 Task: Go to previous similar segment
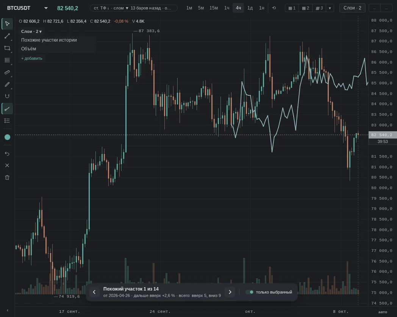pyautogui.click(x=94, y=292)
